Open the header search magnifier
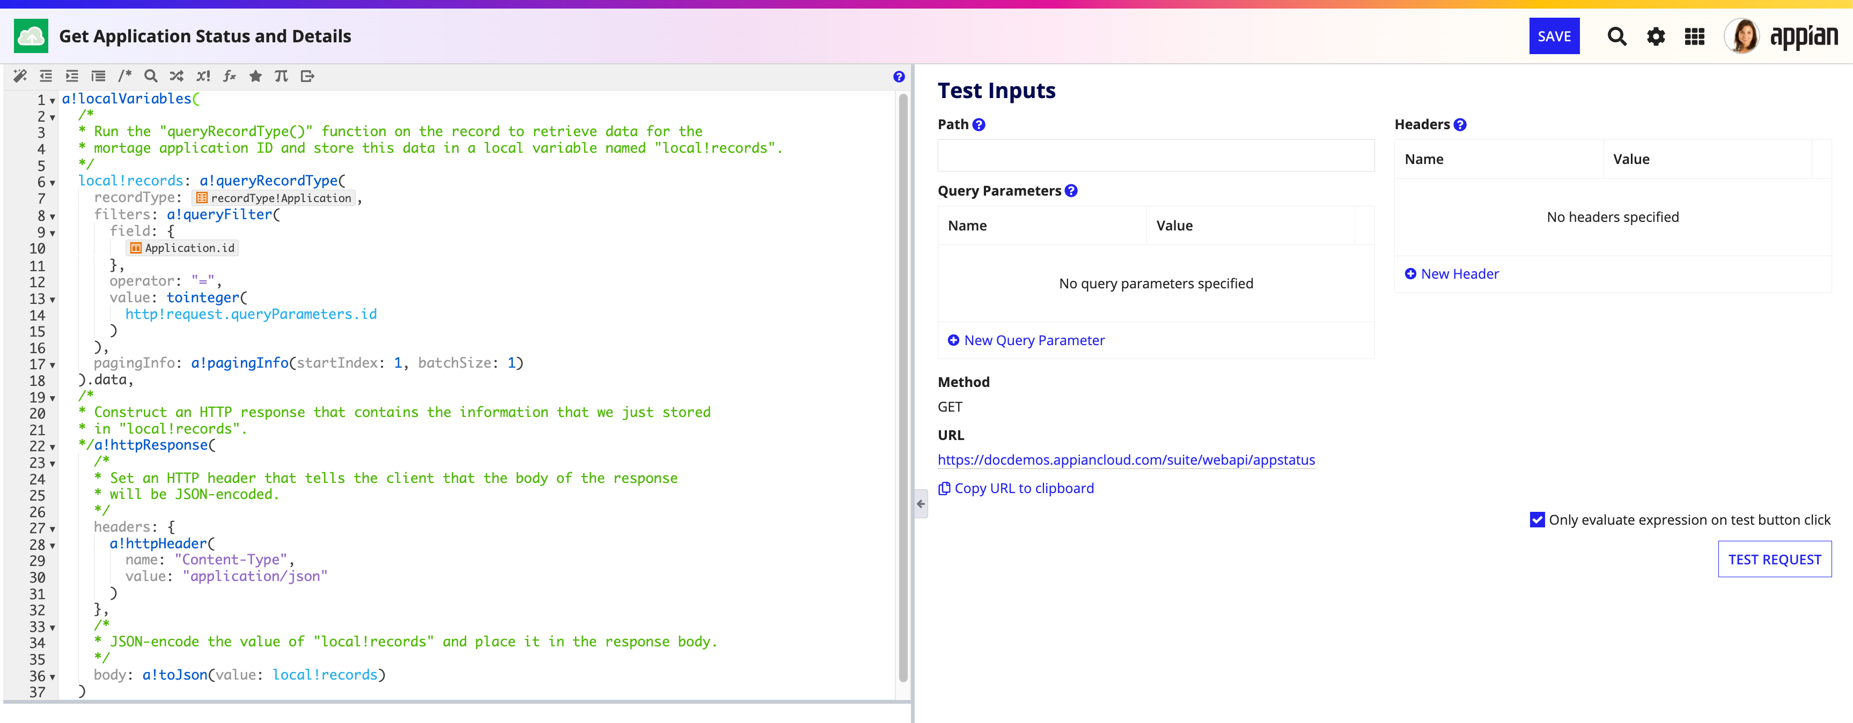Viewport: 1853px width, 723px height. tap(1616, 36)
